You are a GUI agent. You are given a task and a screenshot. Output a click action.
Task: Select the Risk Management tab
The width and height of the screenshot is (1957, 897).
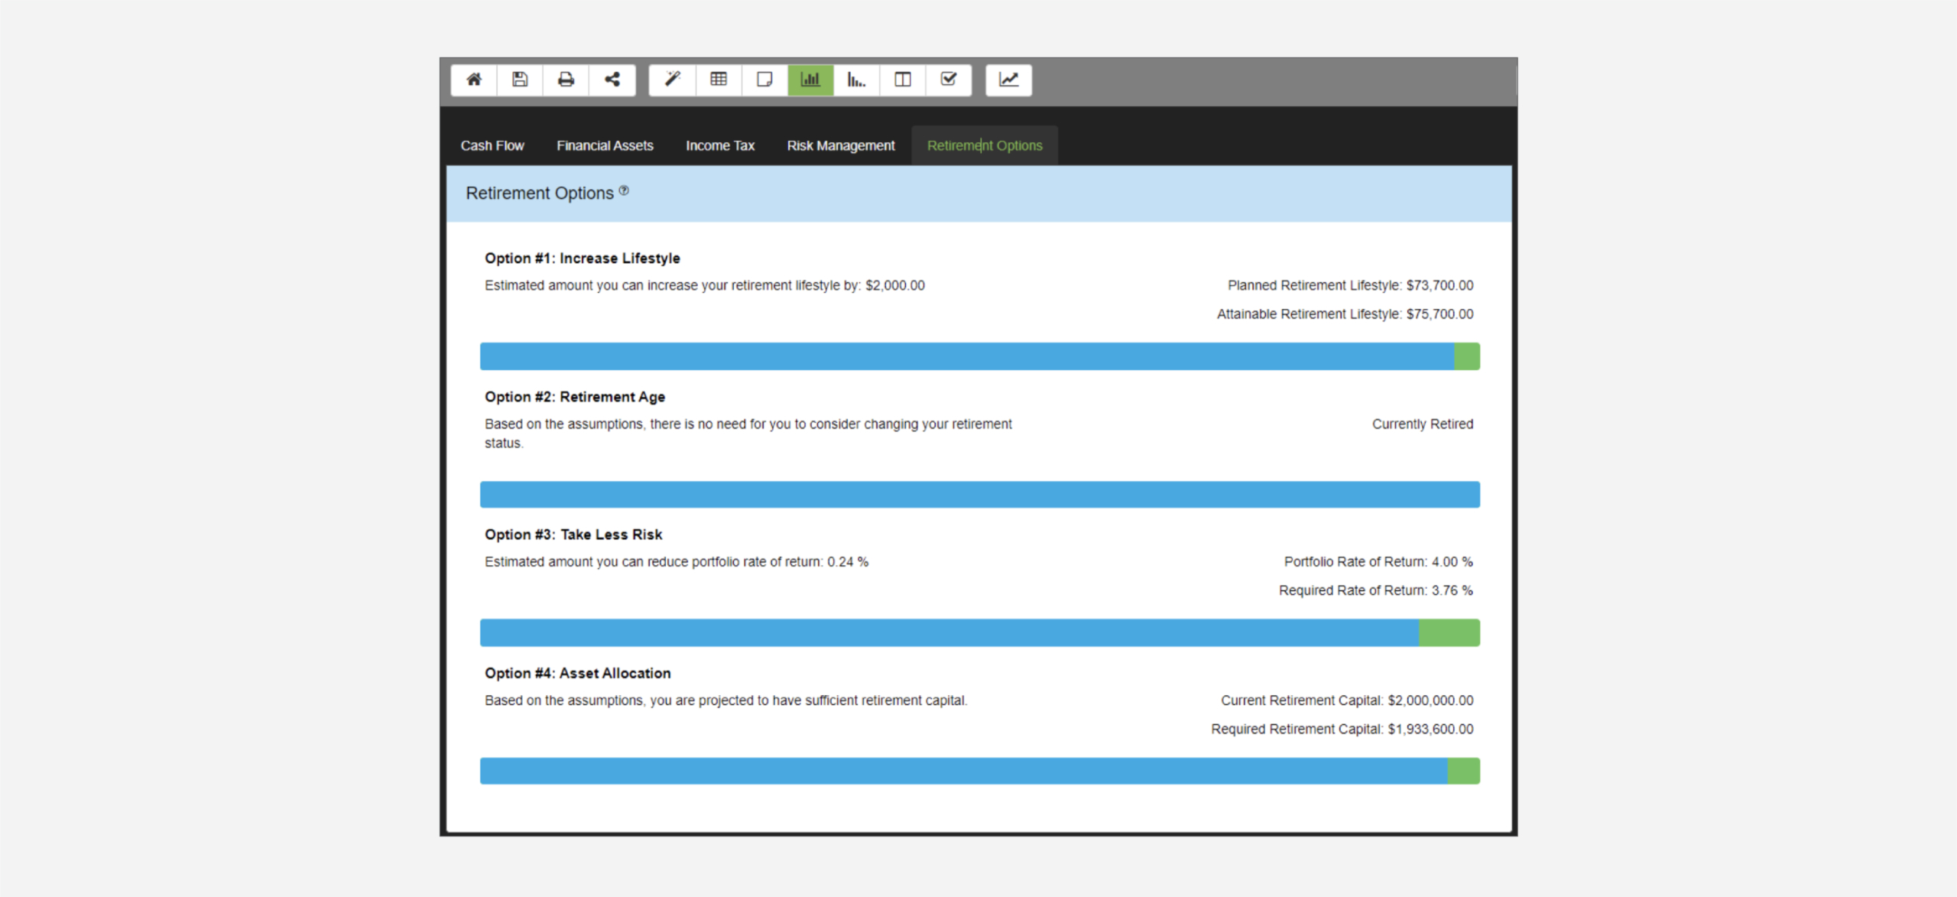click(841, 145)
